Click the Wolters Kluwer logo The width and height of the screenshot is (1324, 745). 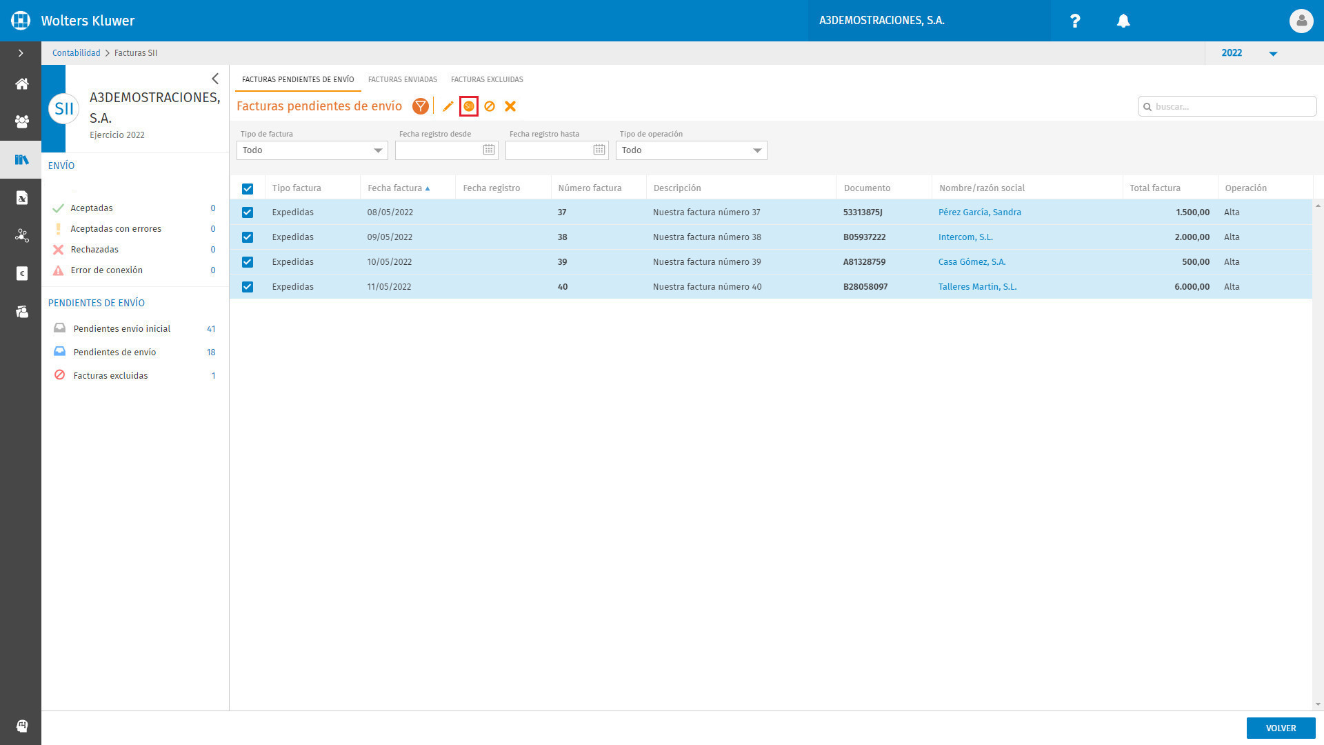click(x=21, y=21)
